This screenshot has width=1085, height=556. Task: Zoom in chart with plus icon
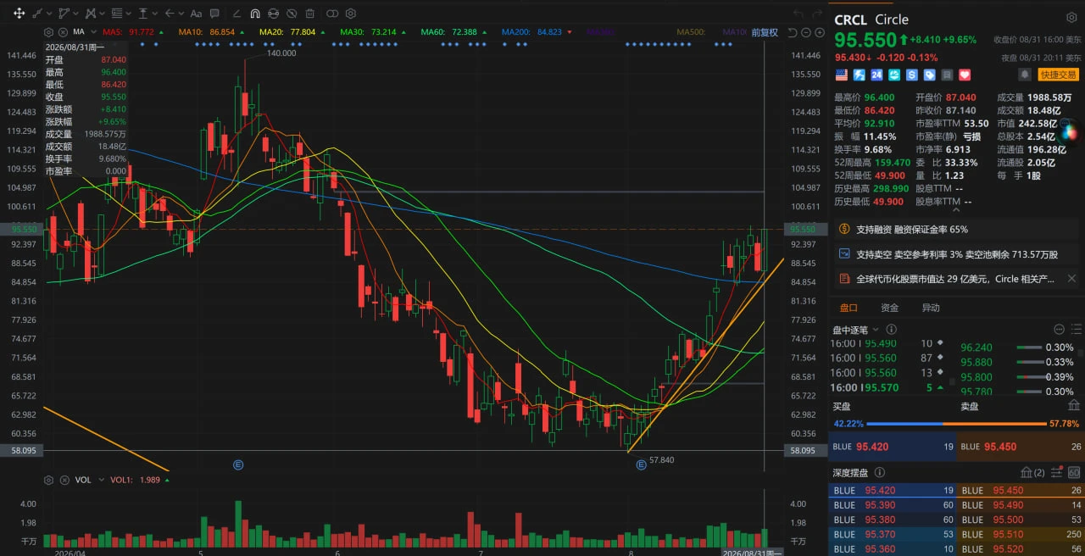[x=820, y=32]
